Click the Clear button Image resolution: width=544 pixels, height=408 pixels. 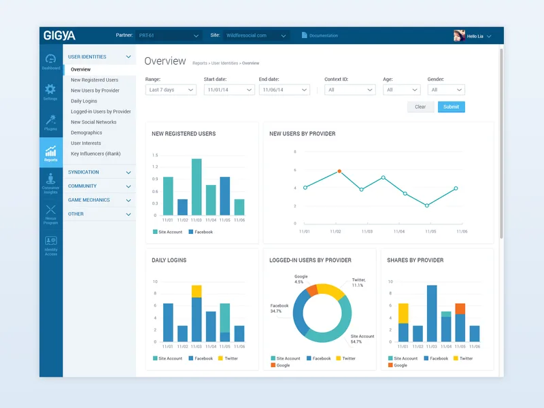[420, 107]
